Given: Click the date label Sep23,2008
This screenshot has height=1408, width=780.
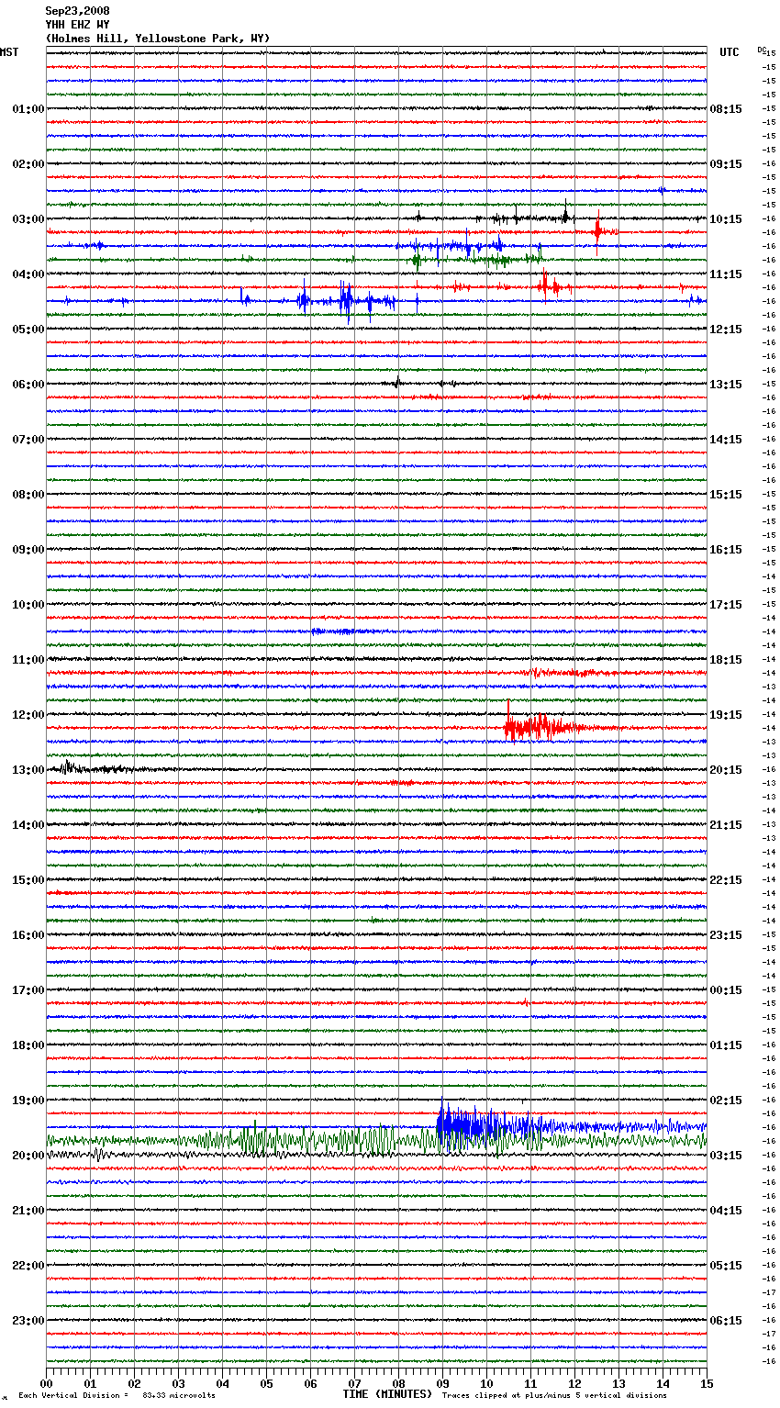Looking at the screenshot, I should (78, 11).
